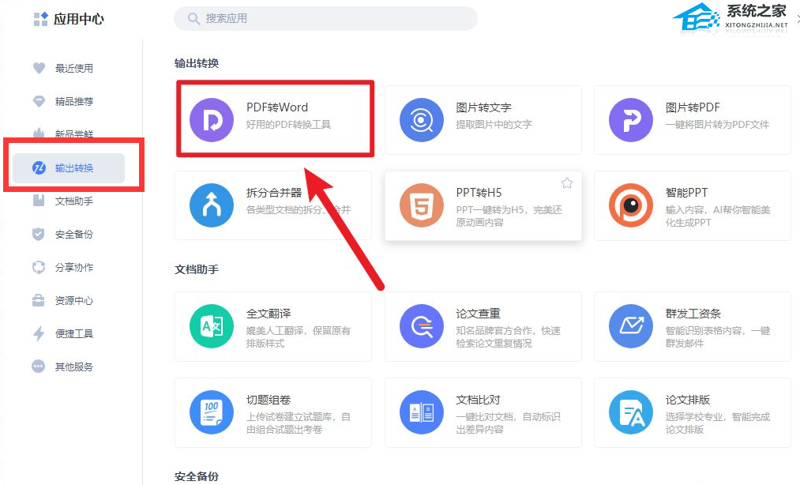Click description 好用的PDF转换工具
This screenshot has width=800, height=485.
[x=288, y=125]
